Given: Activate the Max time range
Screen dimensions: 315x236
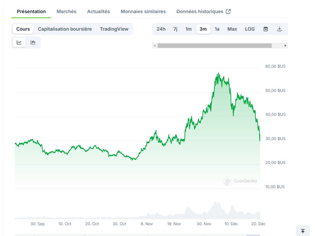Looking at the screenshot, I should pos(232,29).
